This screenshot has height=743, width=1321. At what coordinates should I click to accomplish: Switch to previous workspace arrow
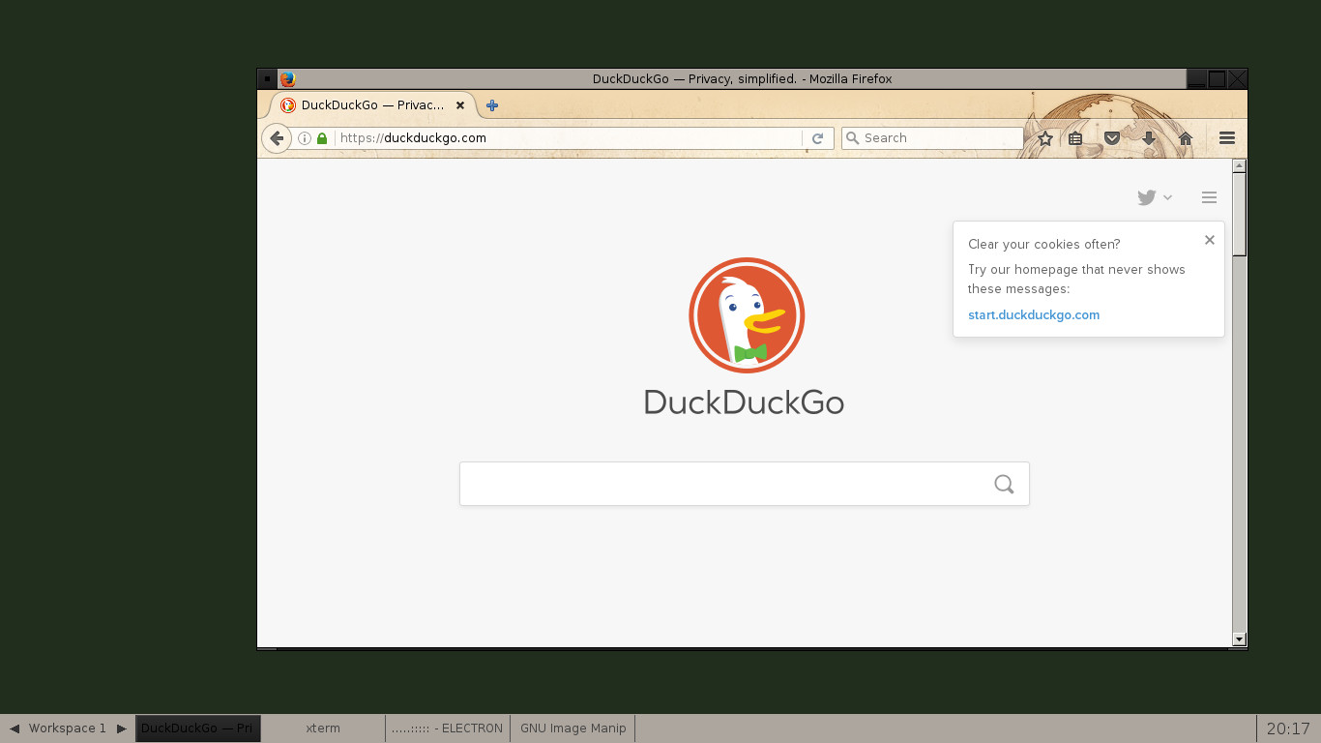[15, 728]
